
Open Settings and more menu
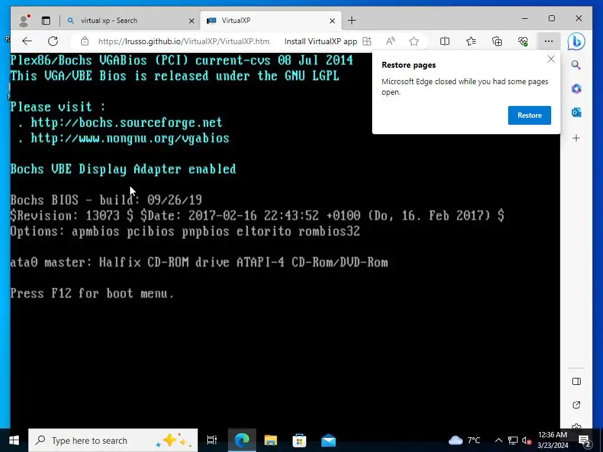pyautogui.click(x=549, y=41)
